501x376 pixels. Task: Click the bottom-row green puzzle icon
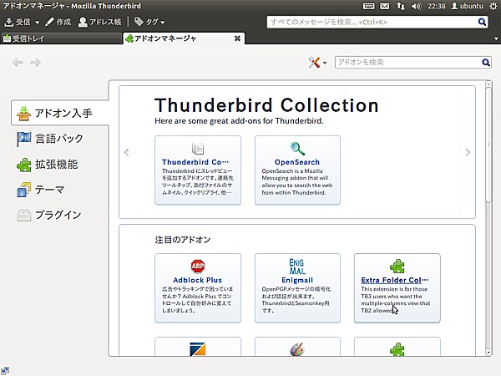coord(397,349)
